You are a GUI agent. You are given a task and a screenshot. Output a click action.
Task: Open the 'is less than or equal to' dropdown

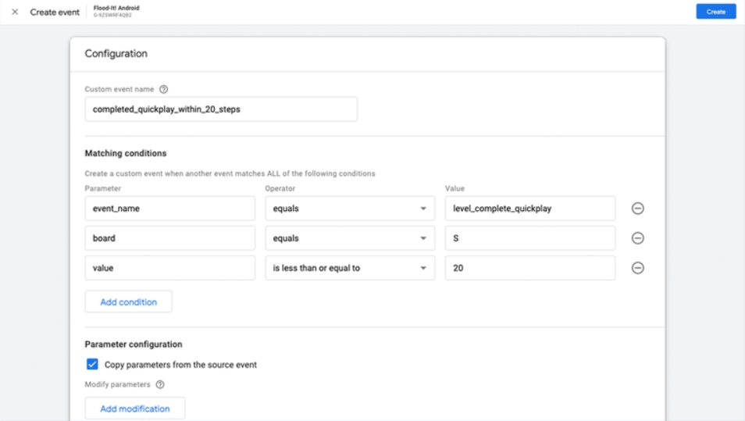[x=349, y=268]
